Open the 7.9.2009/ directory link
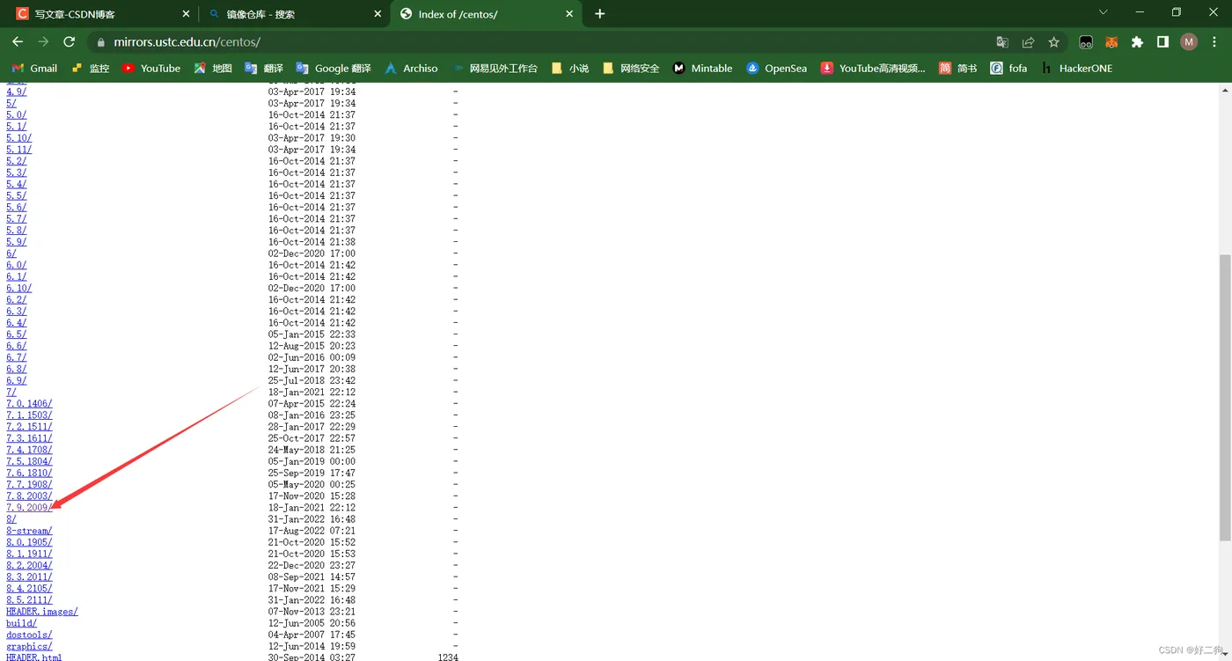 [29, 508]
